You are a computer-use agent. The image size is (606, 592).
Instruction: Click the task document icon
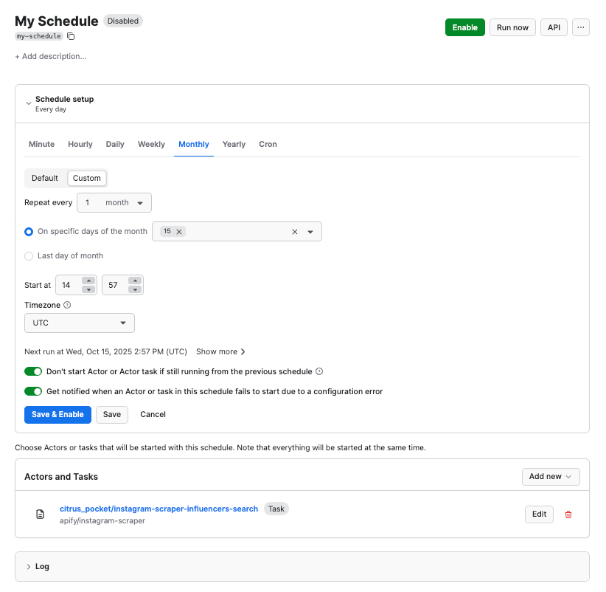coord(41,514)
